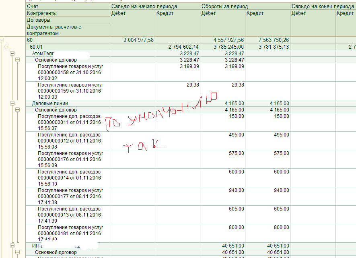Select credit turnover cell 7 563 750,26

coord(268,40)
